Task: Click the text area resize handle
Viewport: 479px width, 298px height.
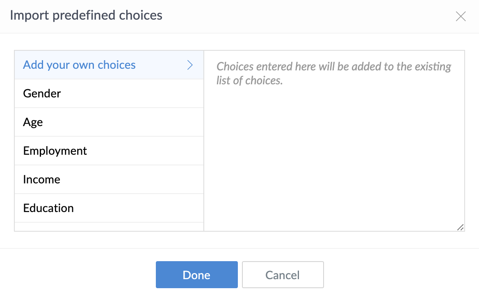Action: tap(461, 228)
